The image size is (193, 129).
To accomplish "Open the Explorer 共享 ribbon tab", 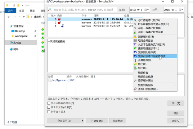I will click(32, 11).
